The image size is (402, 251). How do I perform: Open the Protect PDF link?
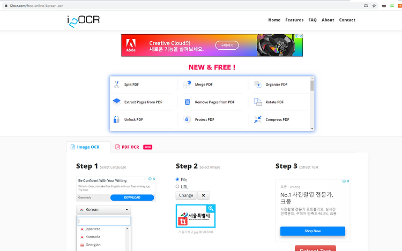(204, 119)
